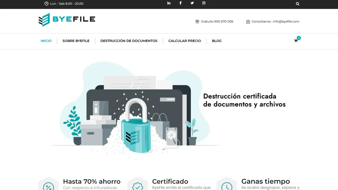Image resolution: width=338 pixels, height=190 pixels.
Task: Click the Ganas tiempo heading
Action: coord(266,181)
